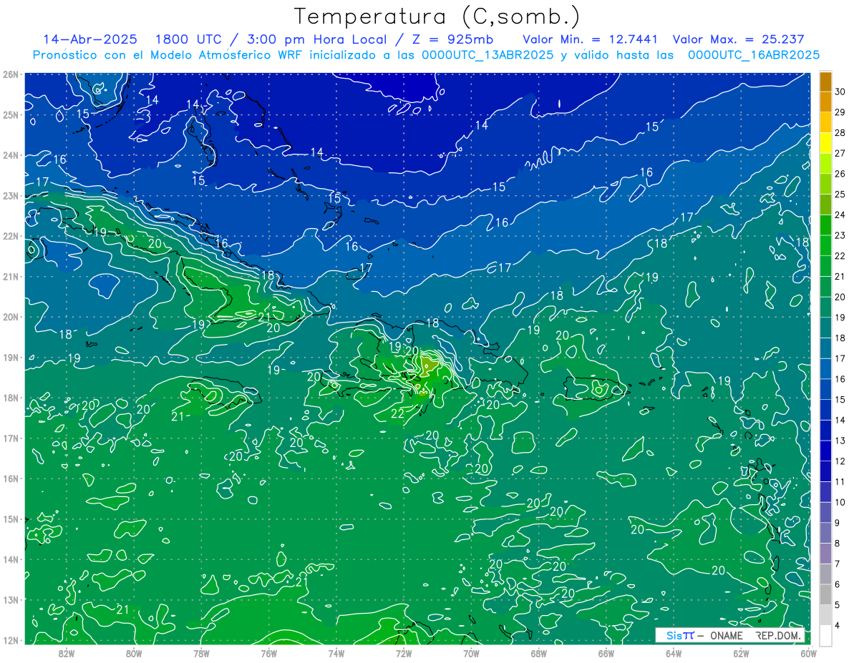The height and width of the screenshot is (663, 859).
Task: Click the "68W" longitude axis label
Action: (x=539, y=653)
